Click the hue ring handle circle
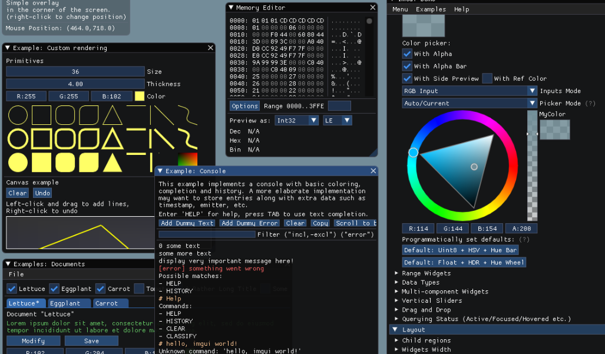 (413, 153)
